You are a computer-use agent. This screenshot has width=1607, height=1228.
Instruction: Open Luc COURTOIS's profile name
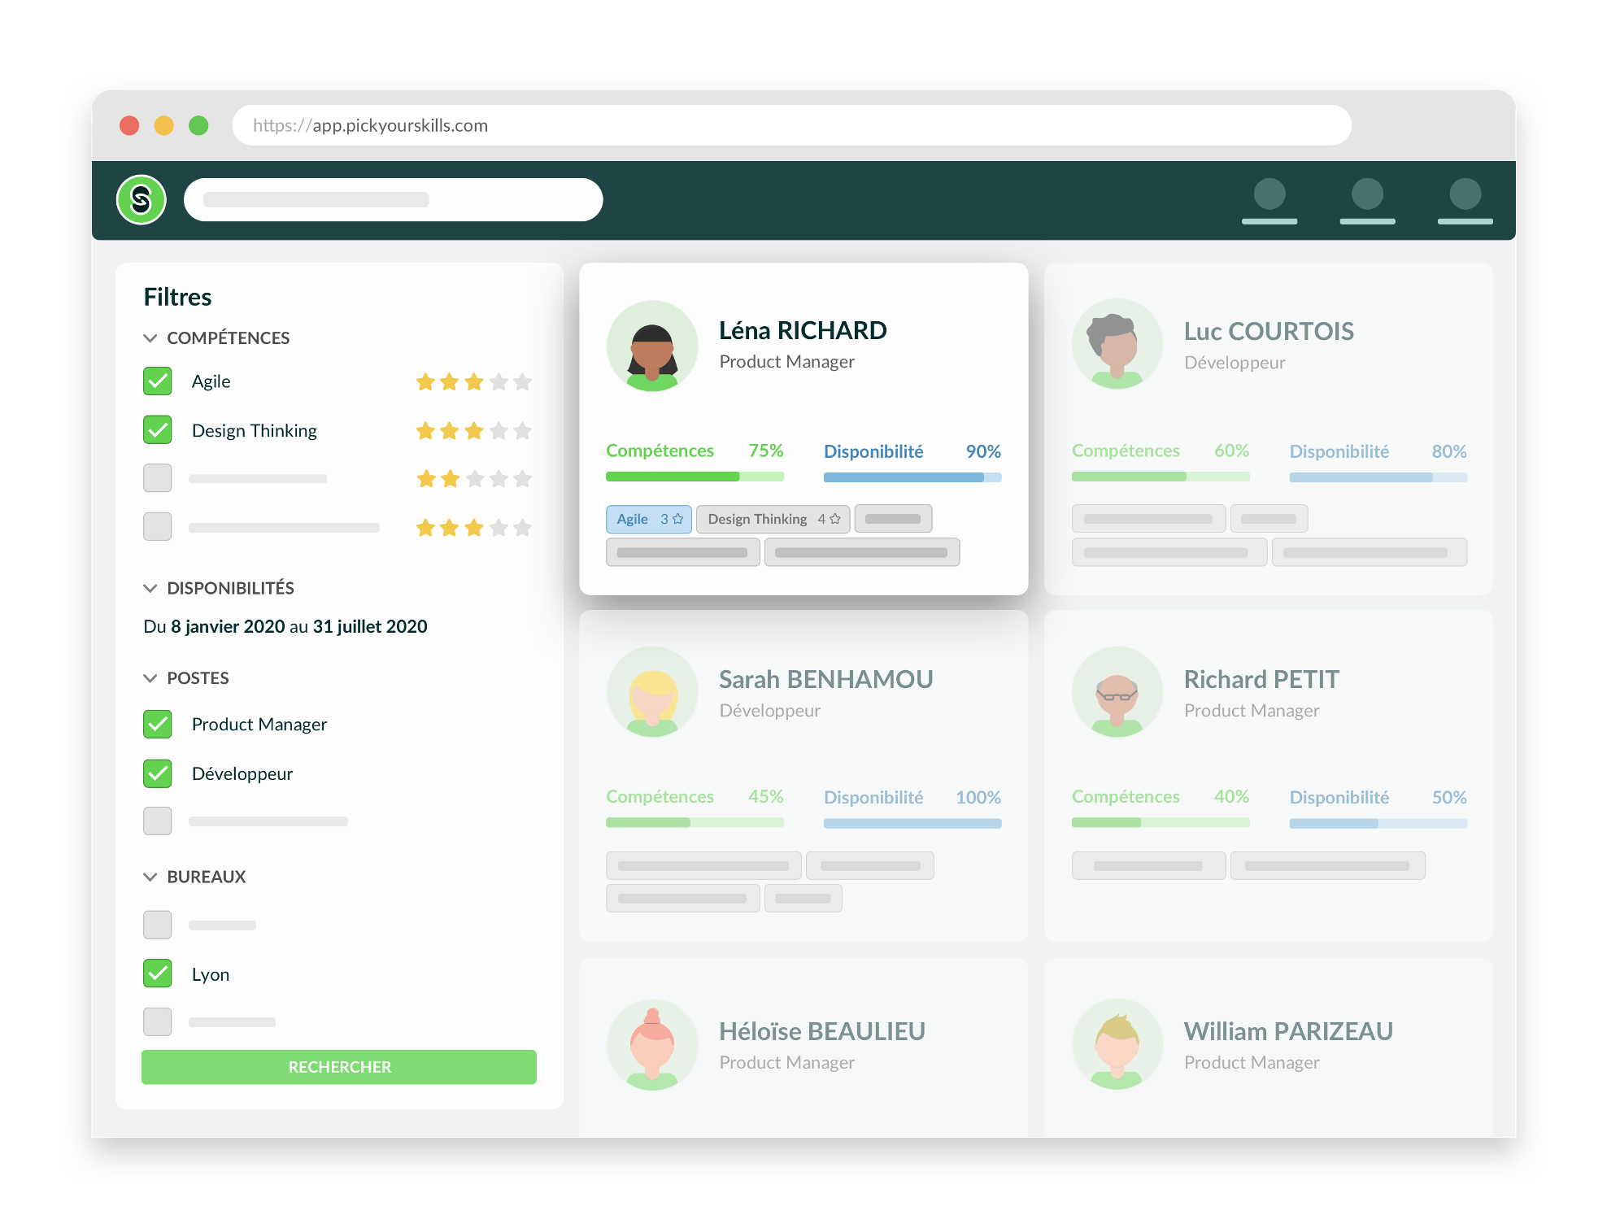1269,331
